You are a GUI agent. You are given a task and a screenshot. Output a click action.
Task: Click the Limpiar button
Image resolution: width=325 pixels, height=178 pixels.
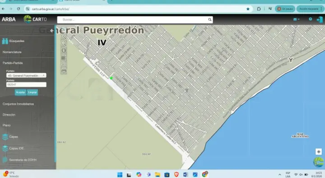point(32,92)
